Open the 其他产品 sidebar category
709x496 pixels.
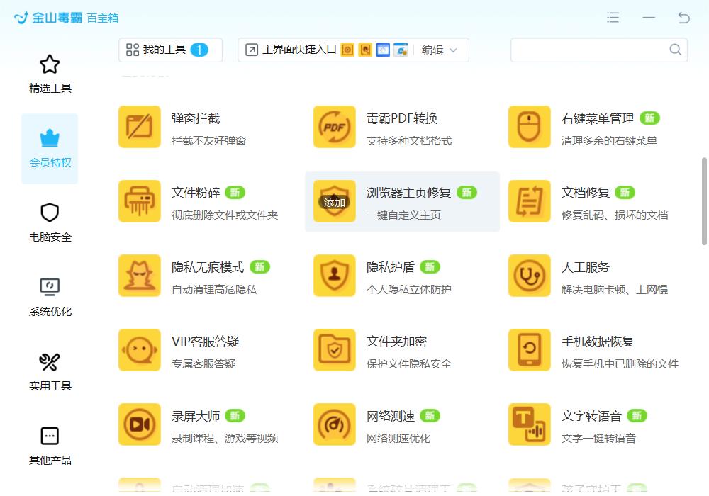click(50, 446)
